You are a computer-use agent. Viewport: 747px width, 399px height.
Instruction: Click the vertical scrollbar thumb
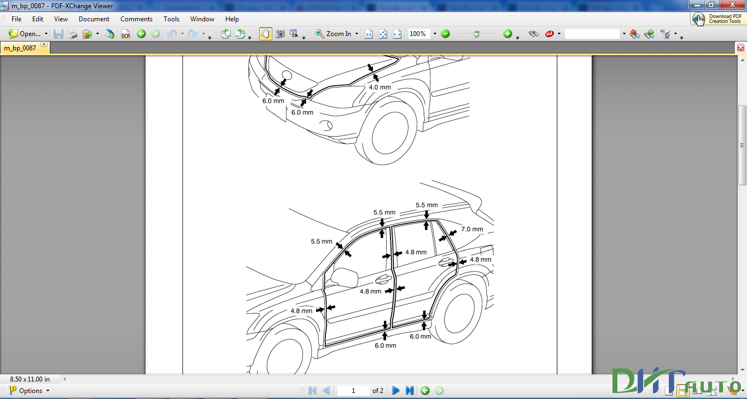(x=743, y=145)
